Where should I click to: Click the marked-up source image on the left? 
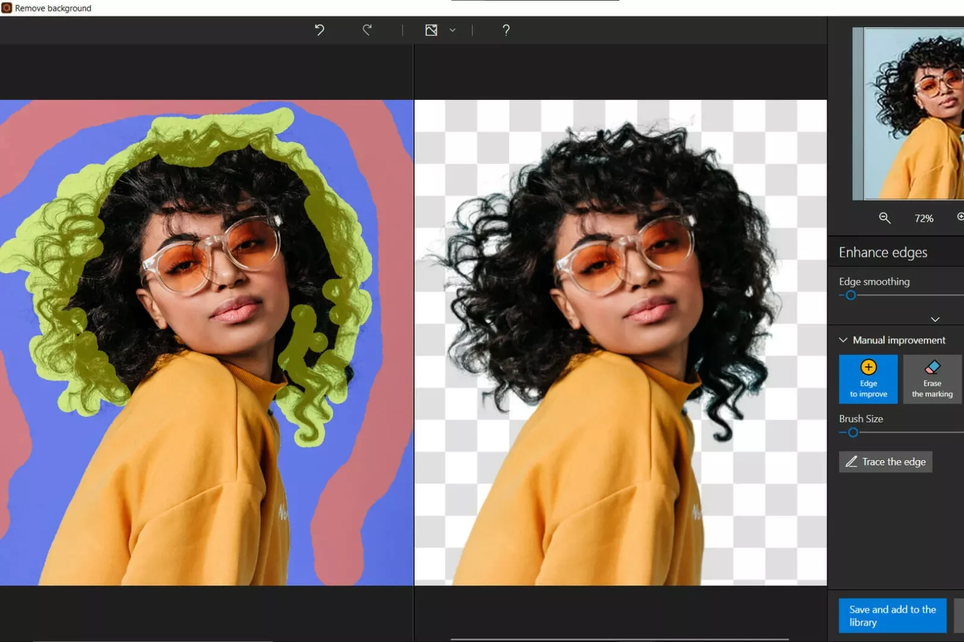(x=207, y=343)
